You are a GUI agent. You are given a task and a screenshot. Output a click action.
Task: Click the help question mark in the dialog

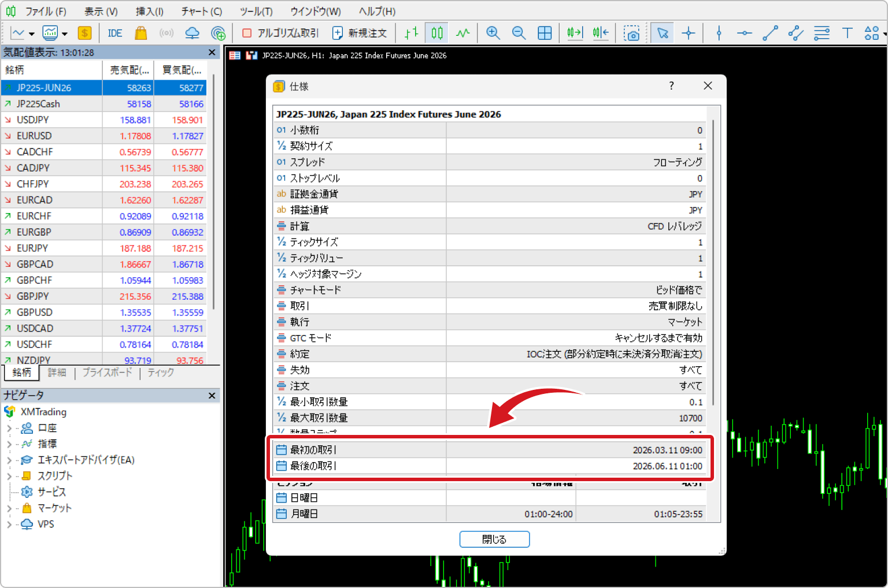pyautogui.click(x=671, y=85)
